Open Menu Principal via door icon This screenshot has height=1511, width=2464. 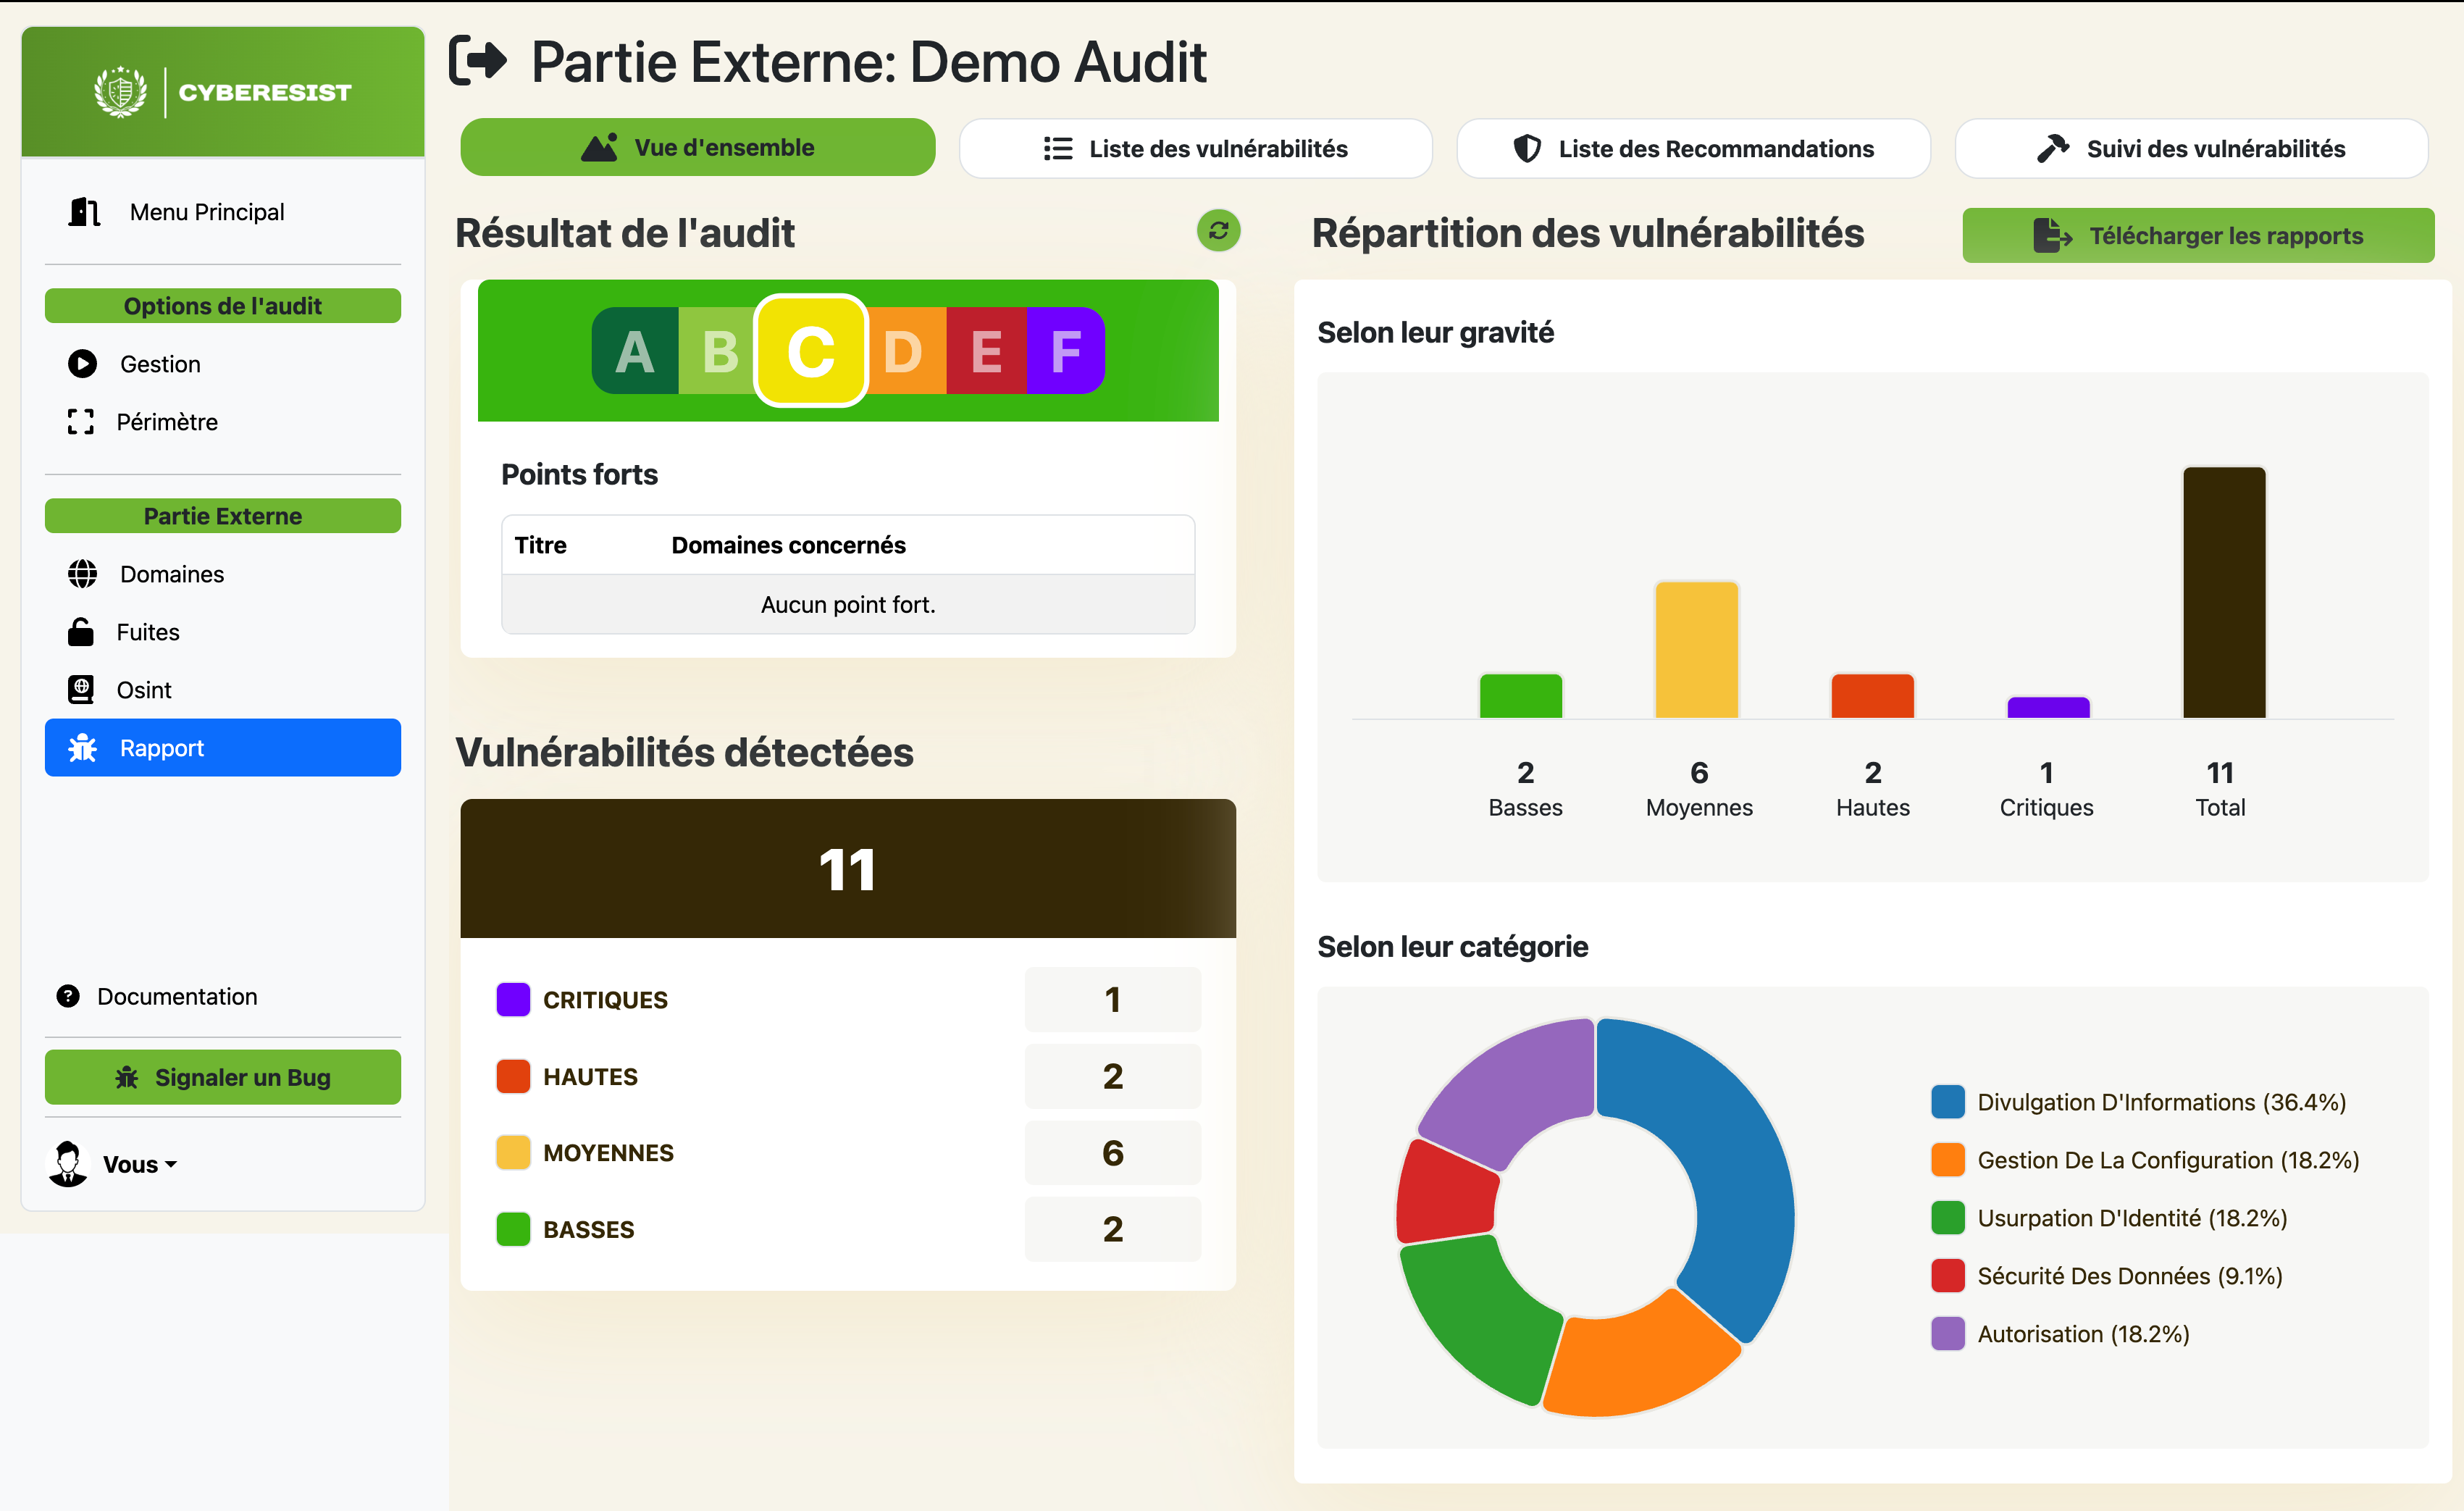point(84,212)
